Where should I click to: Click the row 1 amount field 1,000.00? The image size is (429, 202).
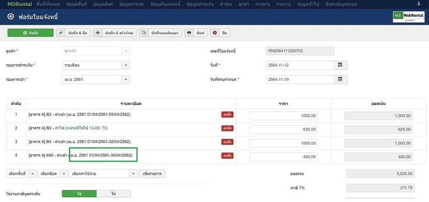379,116
